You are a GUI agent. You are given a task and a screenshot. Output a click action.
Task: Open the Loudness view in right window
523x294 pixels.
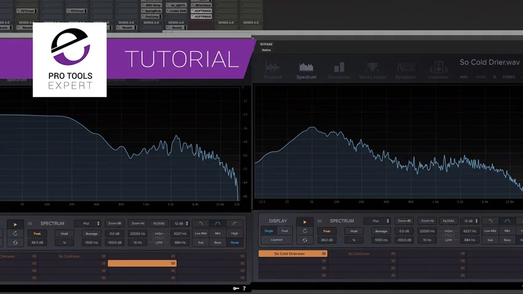click(438, 70)
